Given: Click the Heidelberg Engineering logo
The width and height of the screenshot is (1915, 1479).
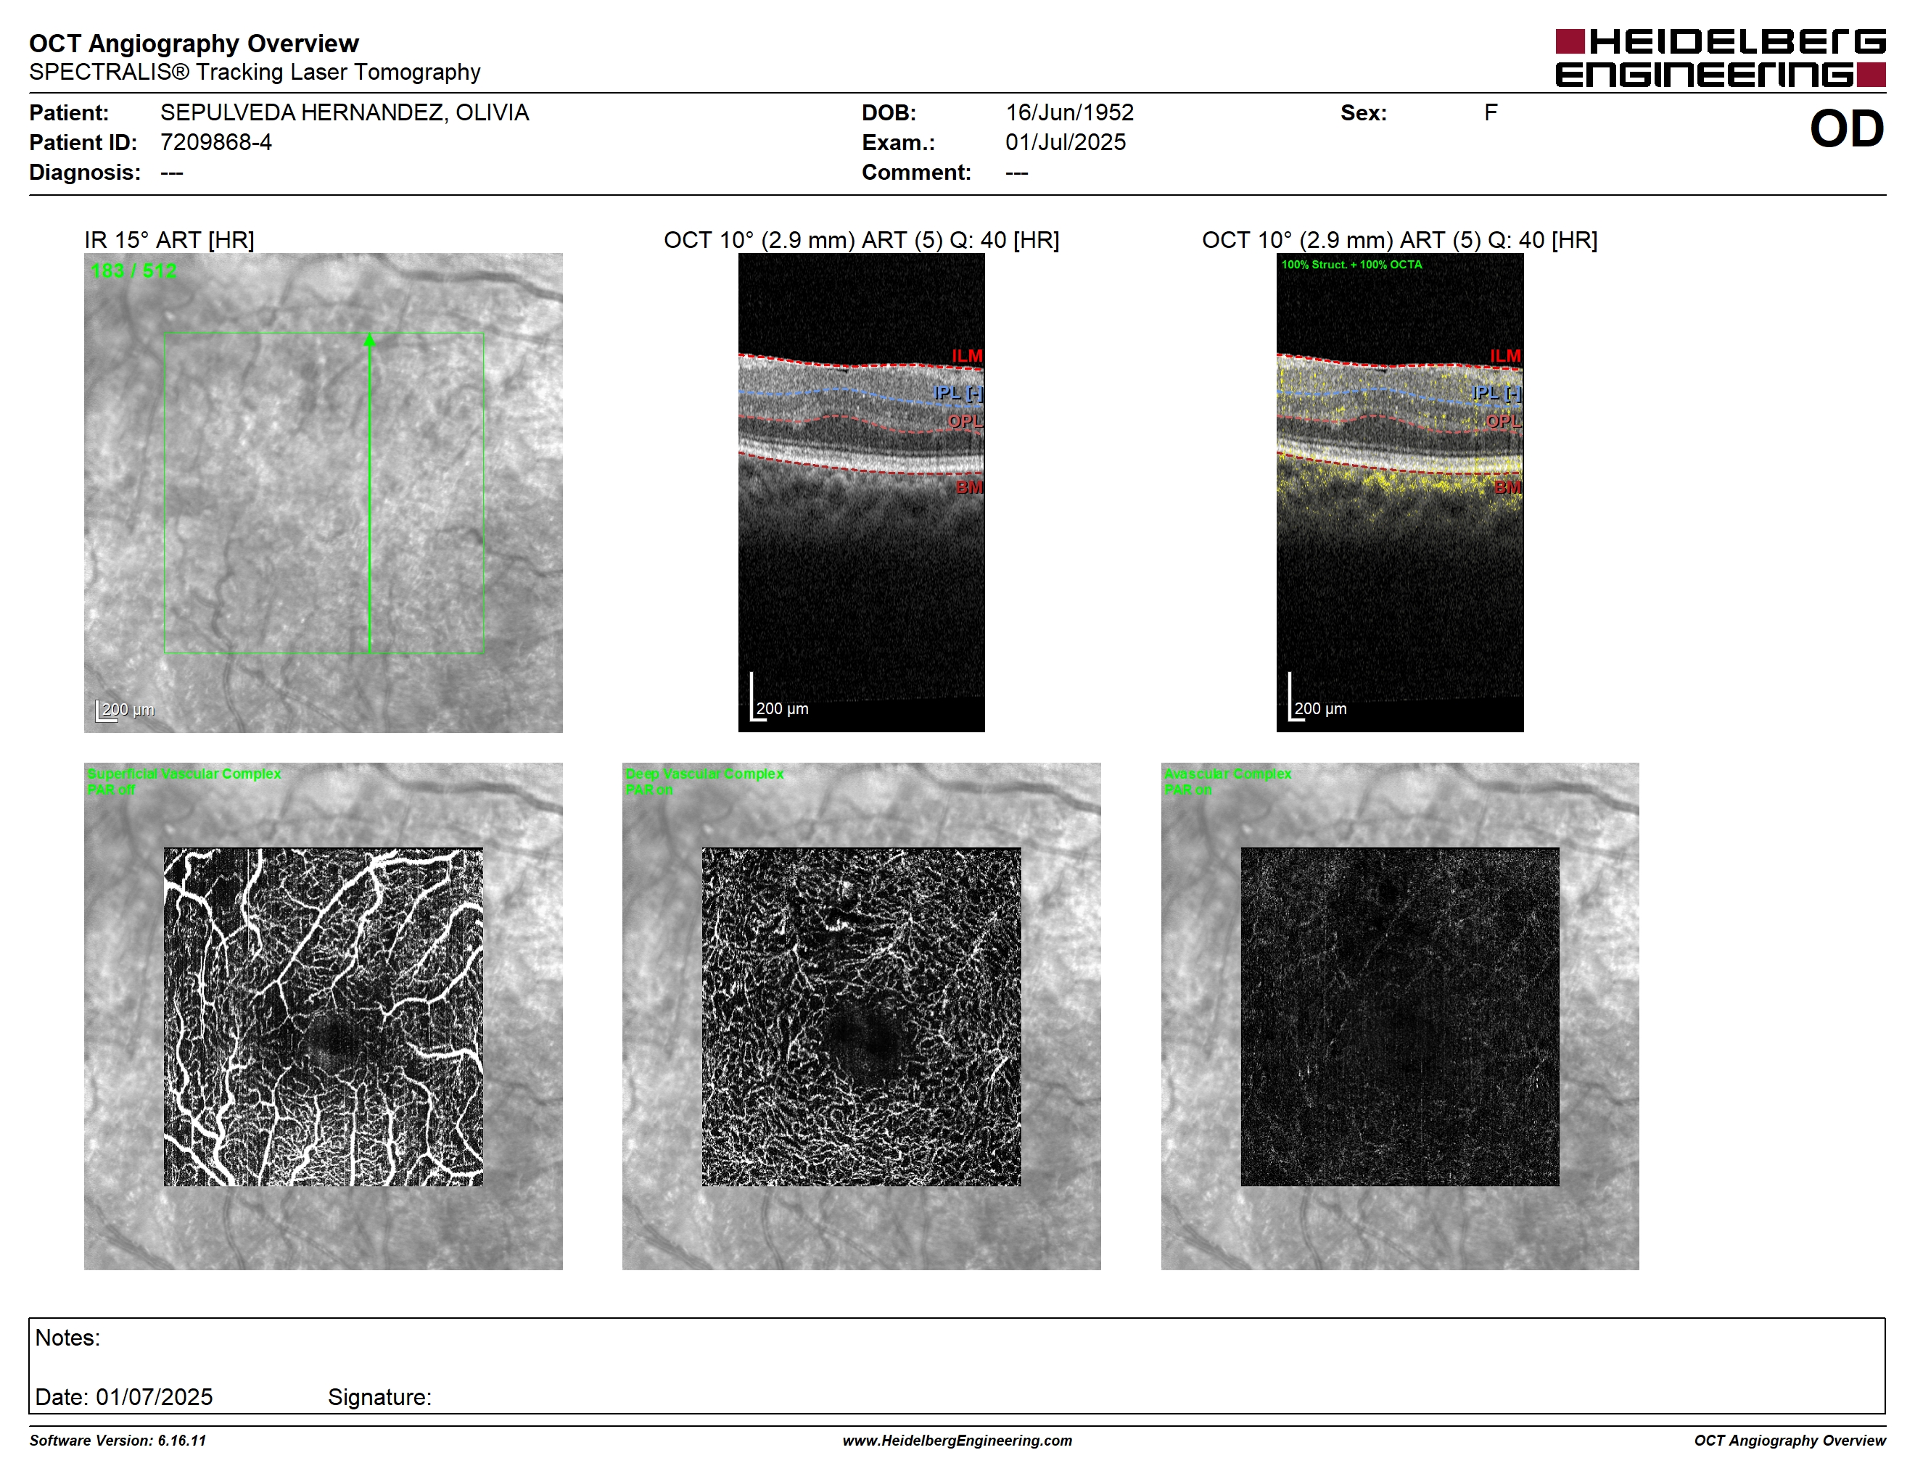Looking at the screenshot, I should pos(1719,58).
